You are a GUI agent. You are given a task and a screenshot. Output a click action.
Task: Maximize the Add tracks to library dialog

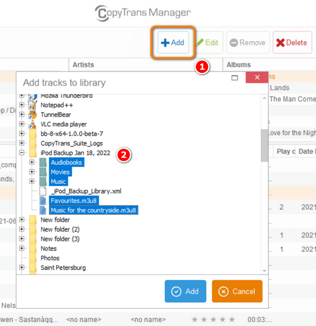(234, 78)
